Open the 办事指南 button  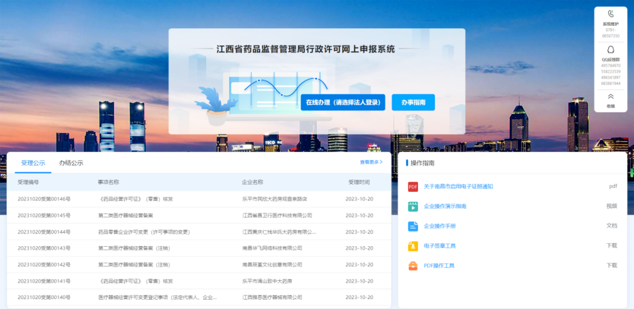click(x=413, y=102)
